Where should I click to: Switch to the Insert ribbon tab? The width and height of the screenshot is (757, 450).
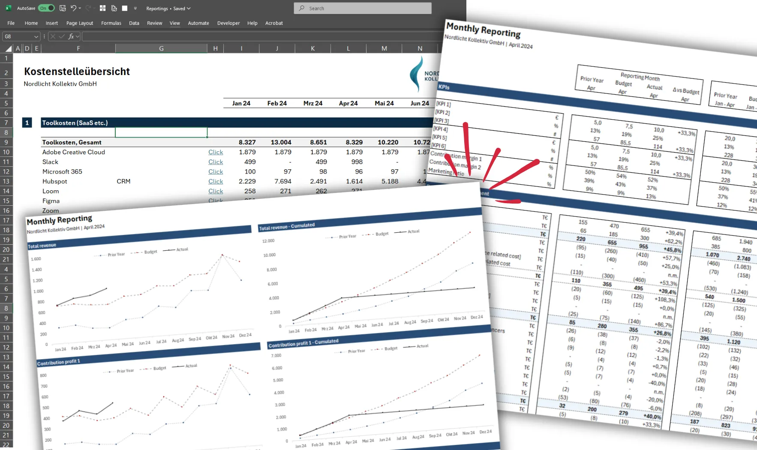tap(52, 23)
